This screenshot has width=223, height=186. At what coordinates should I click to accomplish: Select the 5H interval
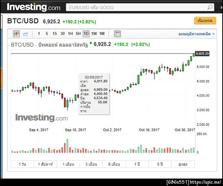click(x=78, y=34)
